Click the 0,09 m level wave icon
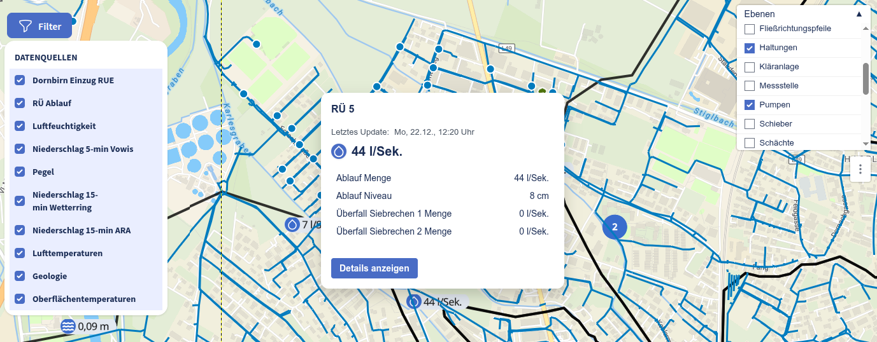Viewport: 877px width, 342px height. [68, 327]
